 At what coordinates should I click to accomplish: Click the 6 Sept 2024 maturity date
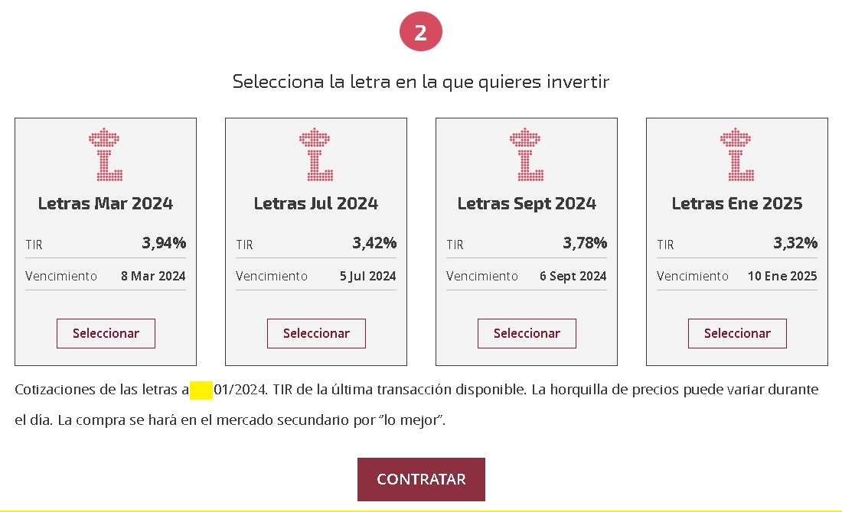573,276
